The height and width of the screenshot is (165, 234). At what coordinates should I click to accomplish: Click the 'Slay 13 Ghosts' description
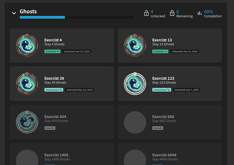[163, 44]
